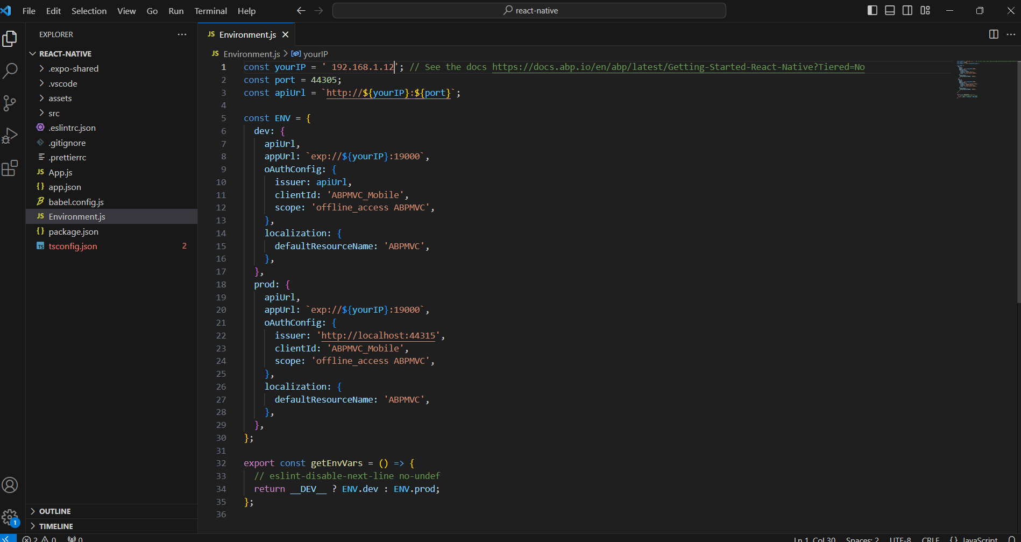Toggle the Secondary Side Bar visibility

[x=907, y=11]
